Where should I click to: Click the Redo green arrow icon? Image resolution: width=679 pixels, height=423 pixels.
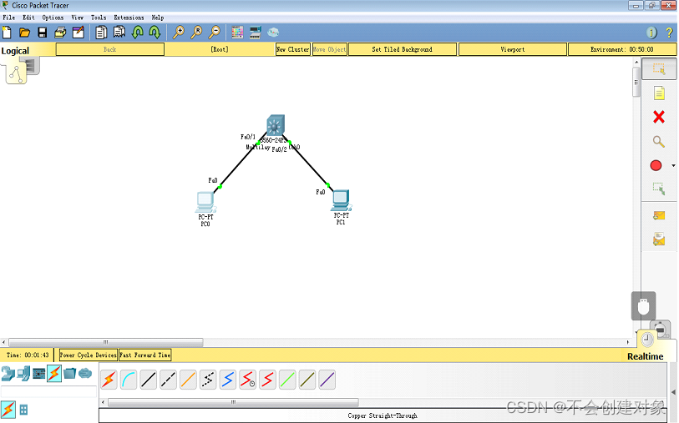155,33
